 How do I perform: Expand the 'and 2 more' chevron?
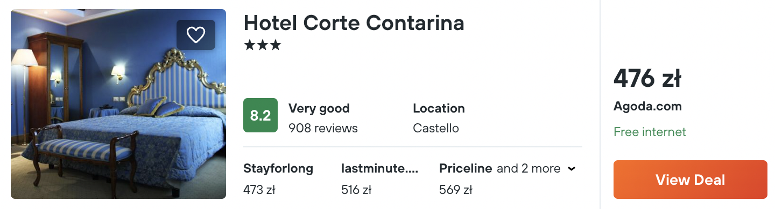point(572,169)
